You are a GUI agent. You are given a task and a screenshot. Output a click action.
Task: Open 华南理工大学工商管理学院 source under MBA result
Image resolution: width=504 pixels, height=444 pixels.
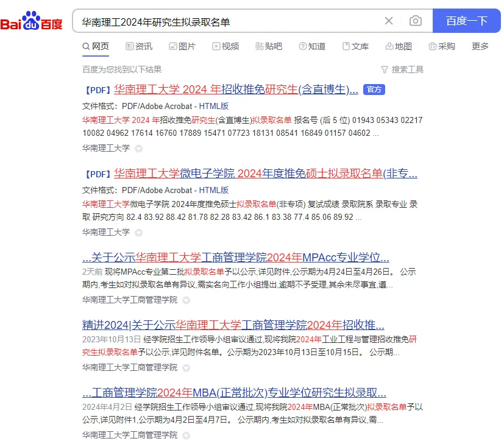[x=130, y=435]
